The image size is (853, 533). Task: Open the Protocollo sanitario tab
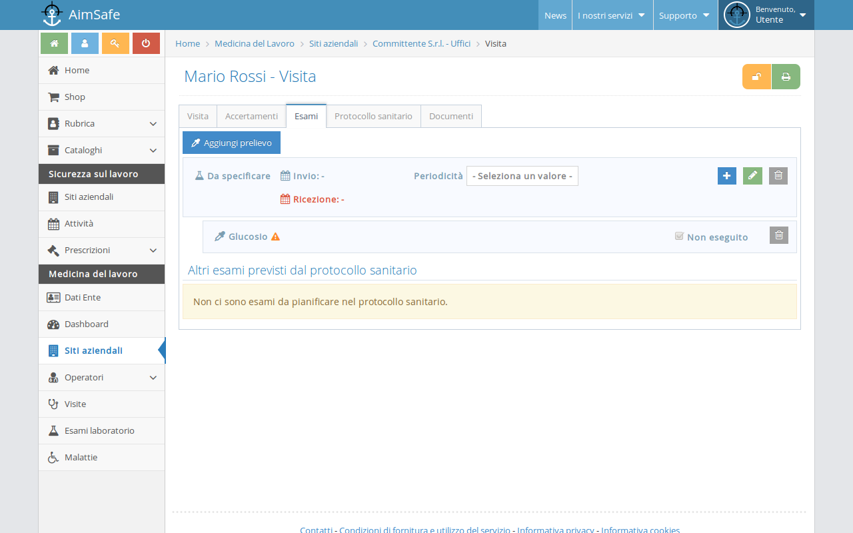373,116
